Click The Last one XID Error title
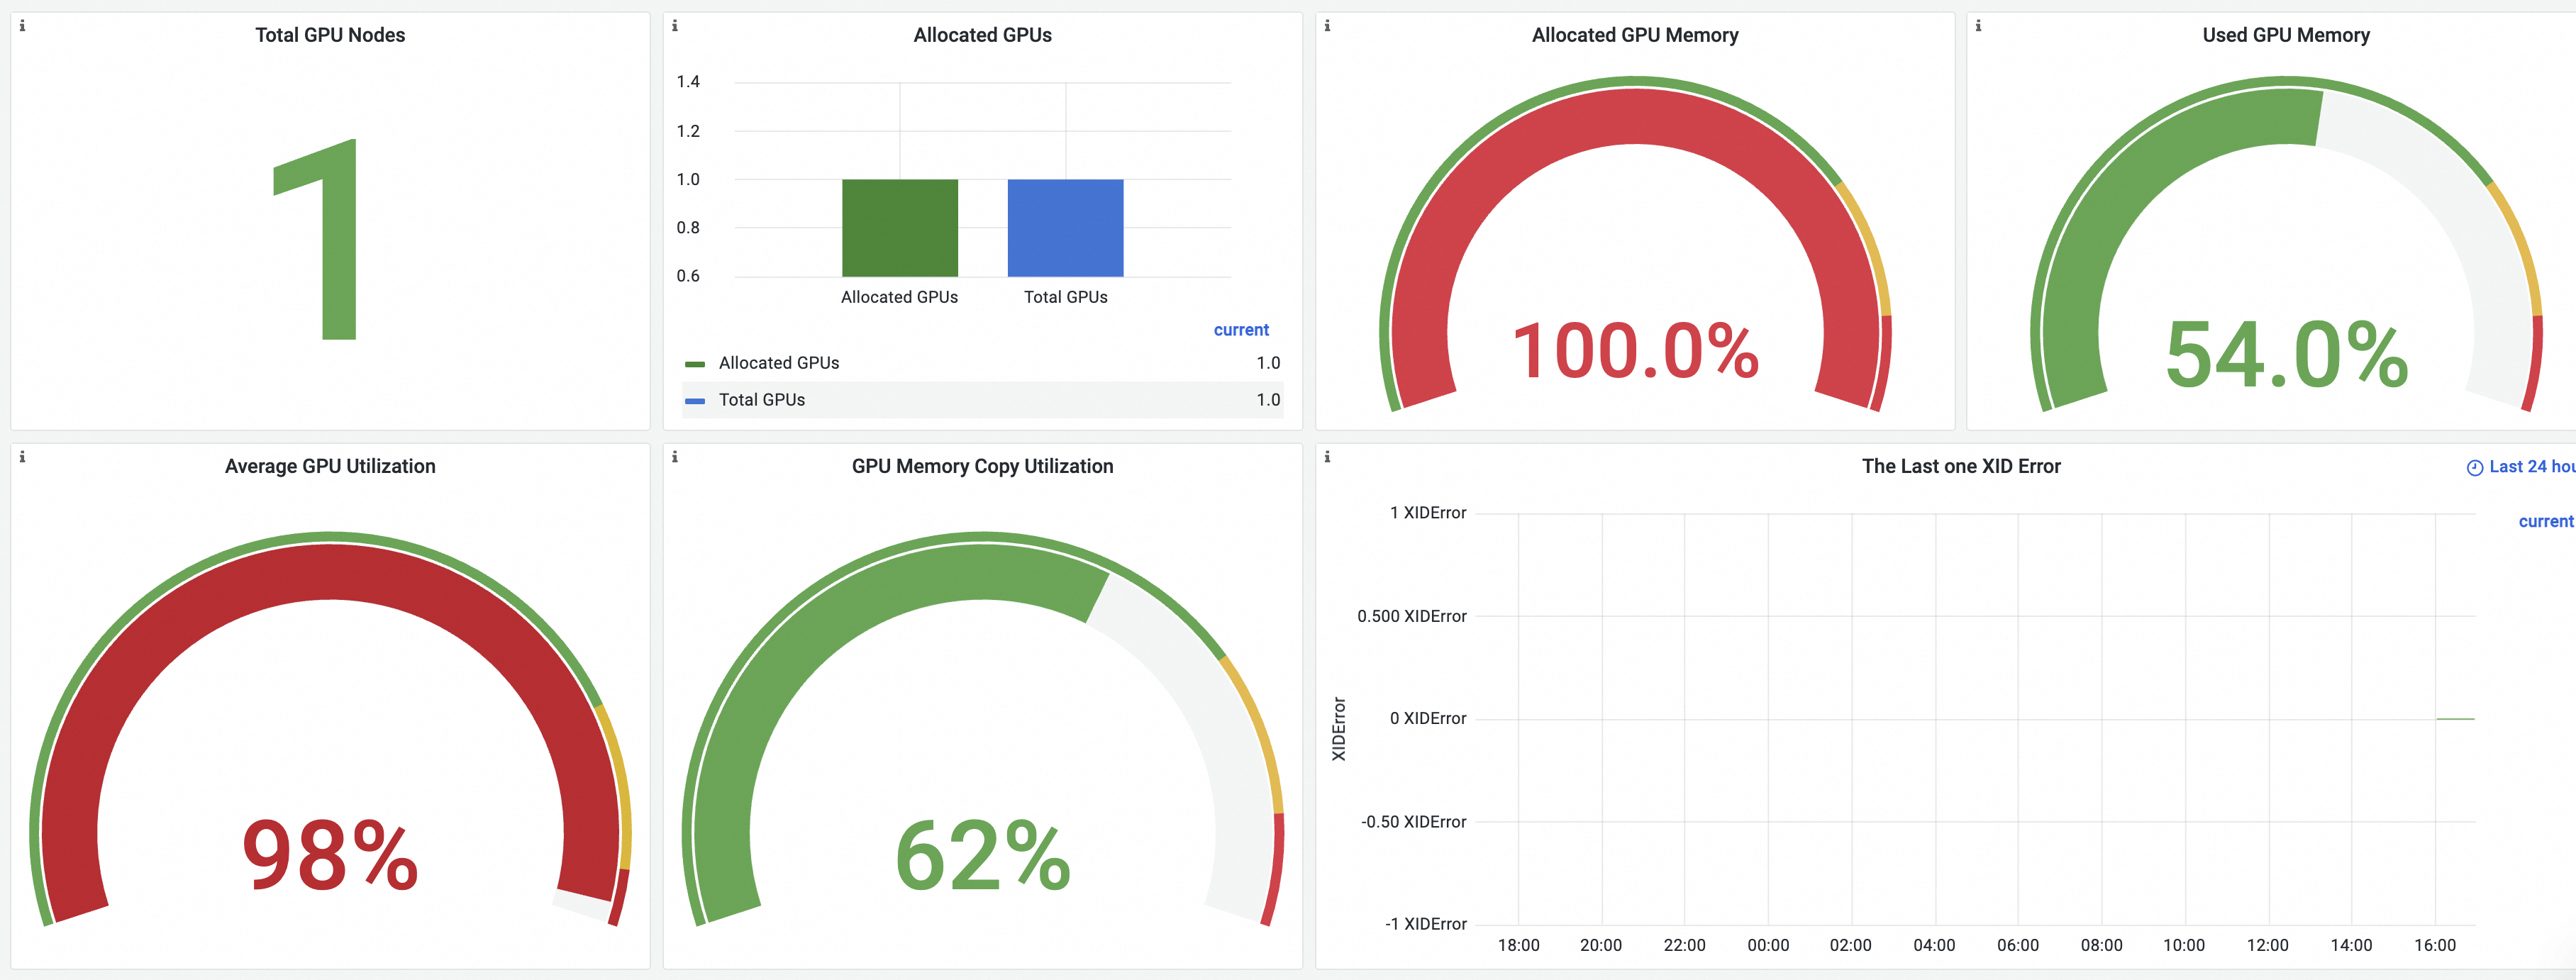 point(1960,466)
